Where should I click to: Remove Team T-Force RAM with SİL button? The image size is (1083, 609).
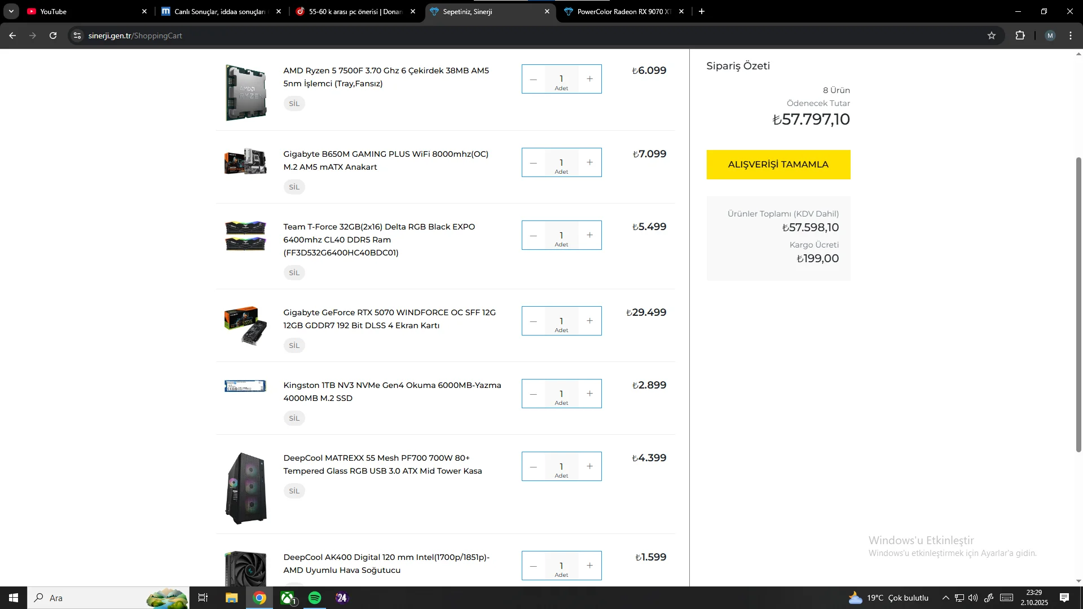[x=294, y=273]
